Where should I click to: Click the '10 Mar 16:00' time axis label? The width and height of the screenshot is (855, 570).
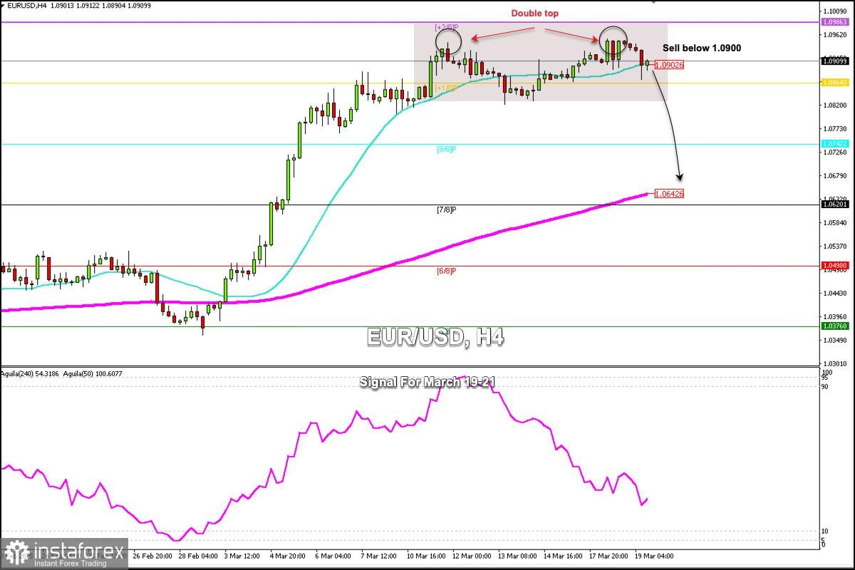pyautogui.click(x=427, y=556)
